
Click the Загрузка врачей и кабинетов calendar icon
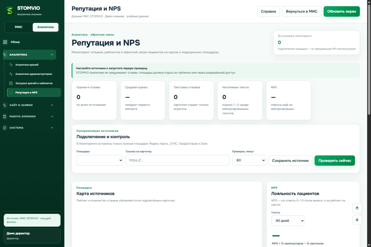[11, 83]
